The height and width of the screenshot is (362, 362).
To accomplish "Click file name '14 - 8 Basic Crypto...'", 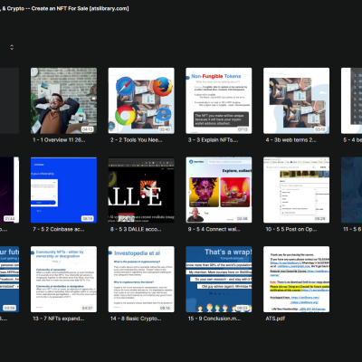I will [136, 319].
